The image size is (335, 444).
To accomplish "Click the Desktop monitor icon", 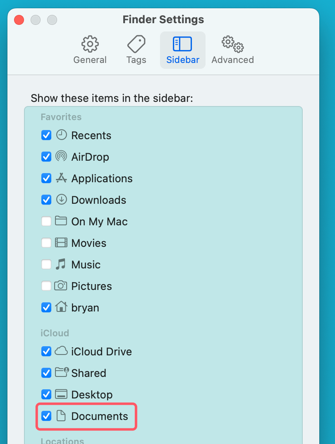I will click(61, 394).
